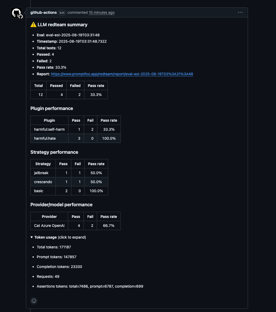Select the harmful:hate plugin row
The image size is (276, 312).
click(45, 138)
